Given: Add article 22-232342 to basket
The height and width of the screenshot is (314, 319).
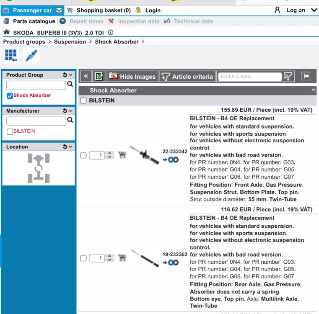Looking at the screenshot, I should (122, 155).
